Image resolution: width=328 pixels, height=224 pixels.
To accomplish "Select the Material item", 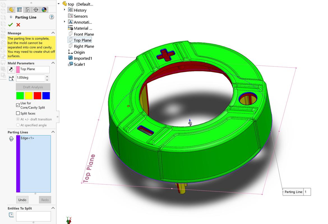I will coord(83,28).
